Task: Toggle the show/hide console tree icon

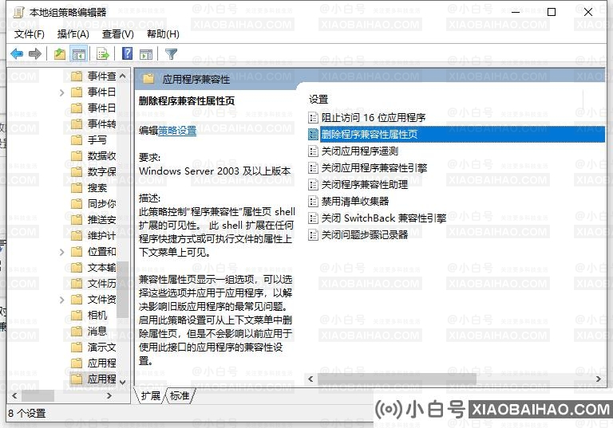Action: click(x=78, y=54)
